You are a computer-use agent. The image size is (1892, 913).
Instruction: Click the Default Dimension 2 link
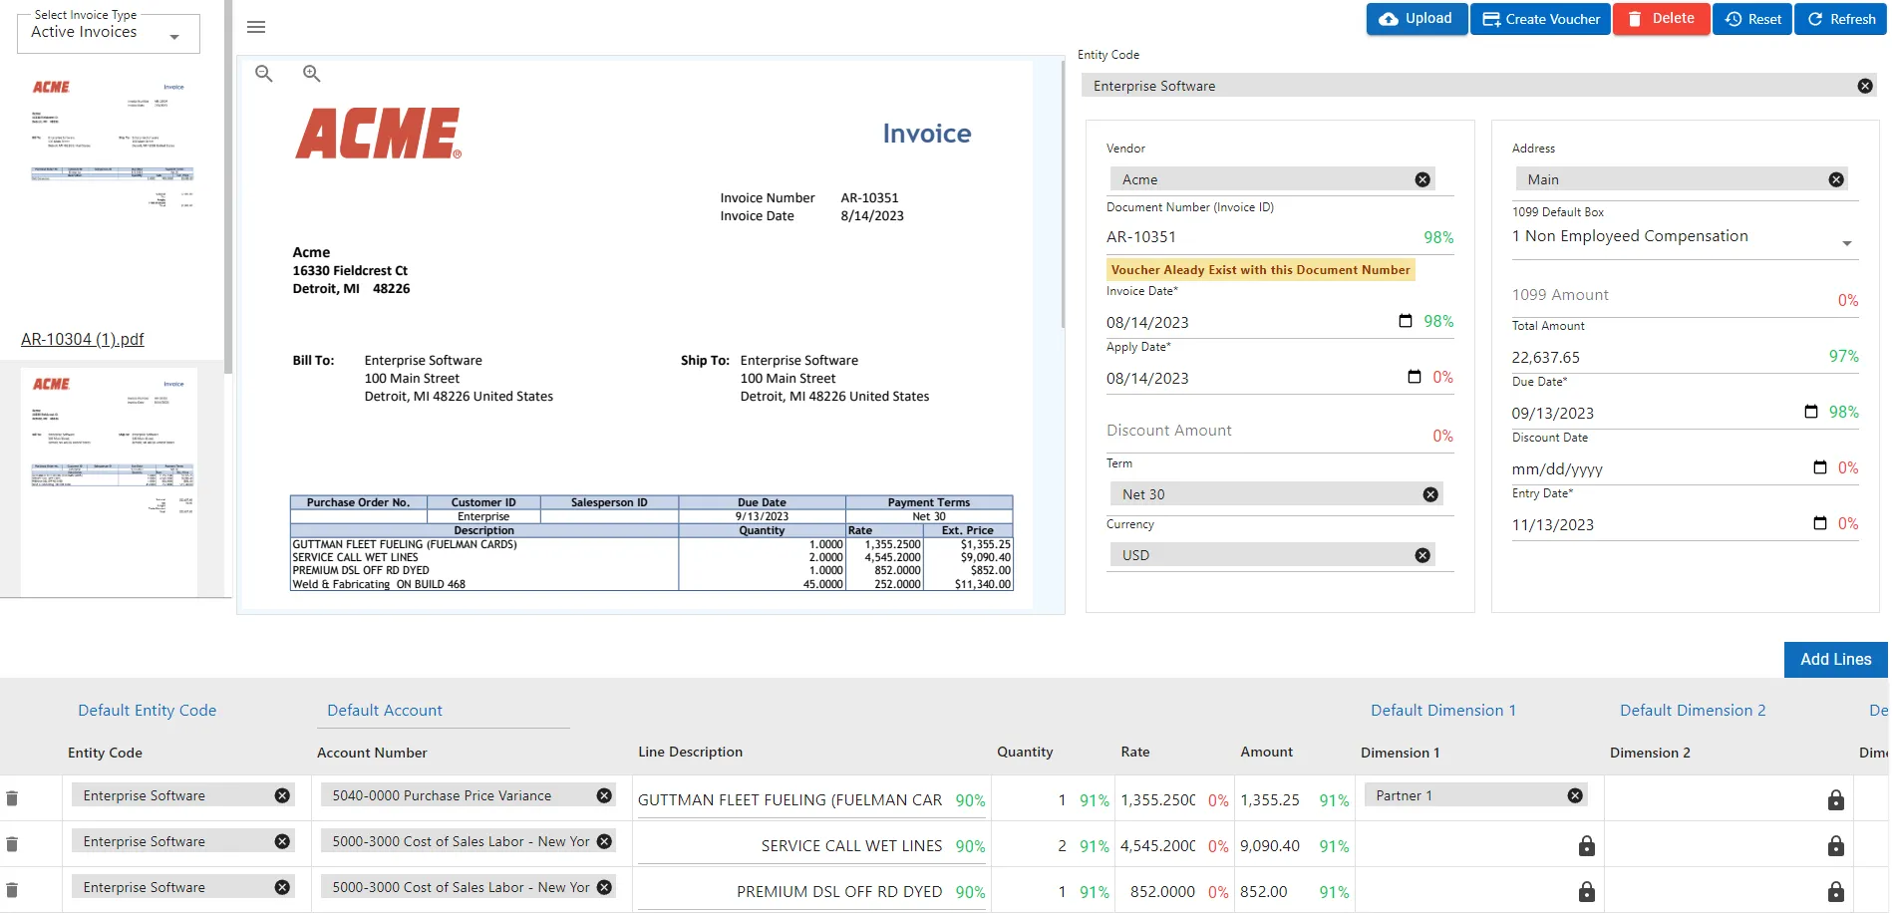[x=1693, y=711]
